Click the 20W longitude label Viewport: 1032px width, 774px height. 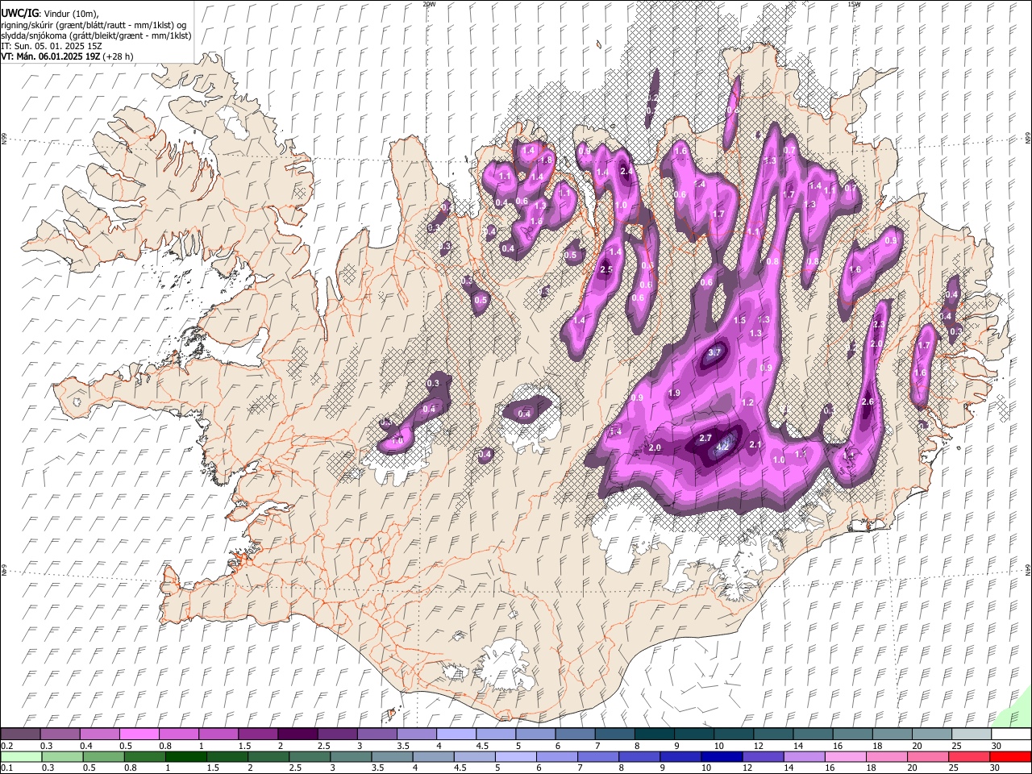[429, 4]
